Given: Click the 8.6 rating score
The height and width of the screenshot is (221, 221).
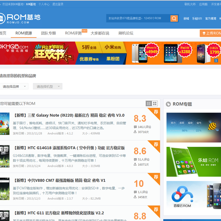Looking at the screenshot, I should [140, 151].
